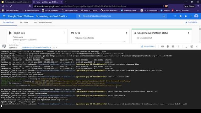Click the browser Back button
Image resolution: width=201 pixels, height=113 pixels.
click(x=3, y=6)
